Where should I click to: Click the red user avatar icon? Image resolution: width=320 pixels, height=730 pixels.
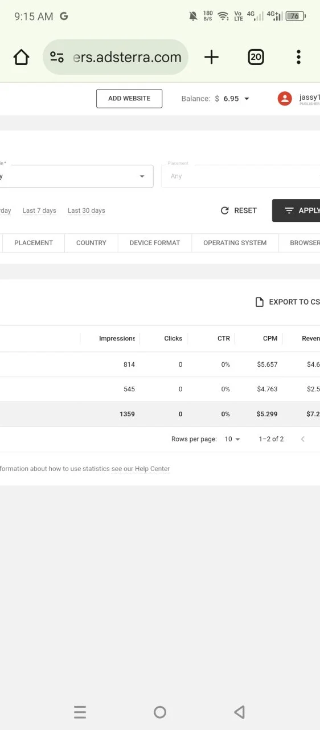285,99
